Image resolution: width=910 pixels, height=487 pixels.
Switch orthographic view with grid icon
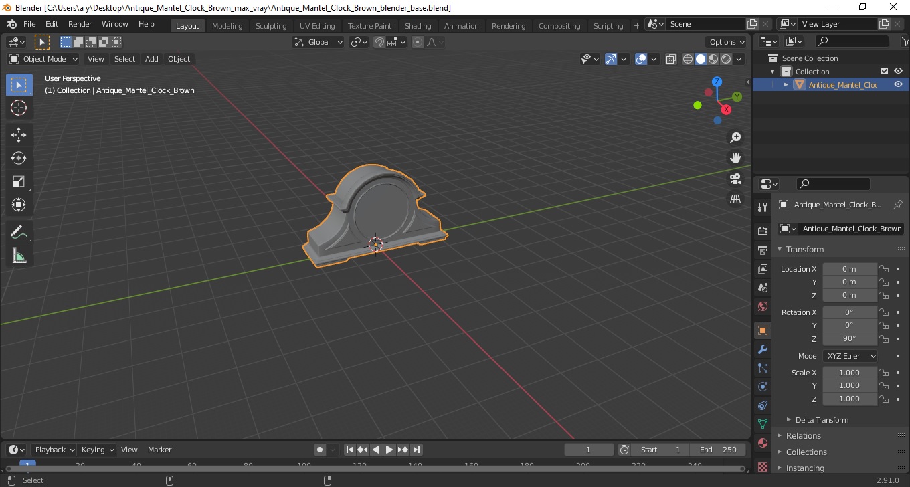735,199
